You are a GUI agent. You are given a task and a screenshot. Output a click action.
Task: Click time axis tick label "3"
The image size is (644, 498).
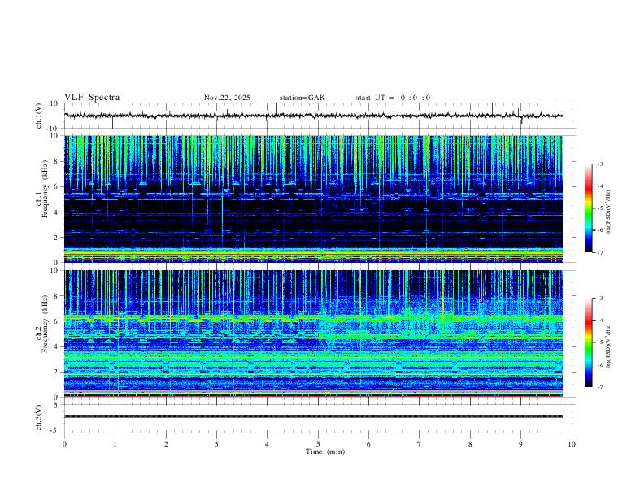click(216, 444)
